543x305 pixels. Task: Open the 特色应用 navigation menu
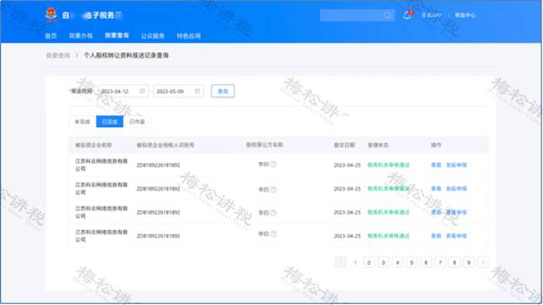188,36
